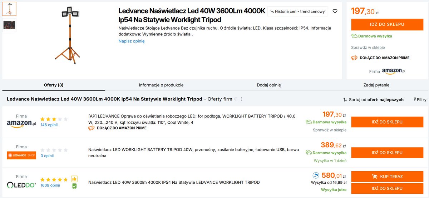The width and height of the screenshot is (429, 198).
Task: Select the first product thumbnail of the tripod
Action: tap(9, 9)
